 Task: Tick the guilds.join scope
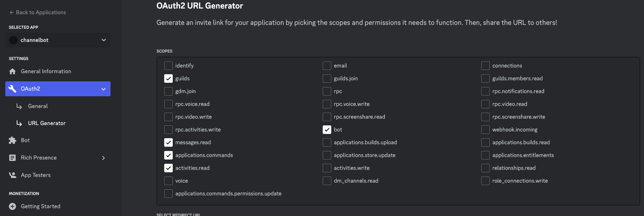coord(327,79)
